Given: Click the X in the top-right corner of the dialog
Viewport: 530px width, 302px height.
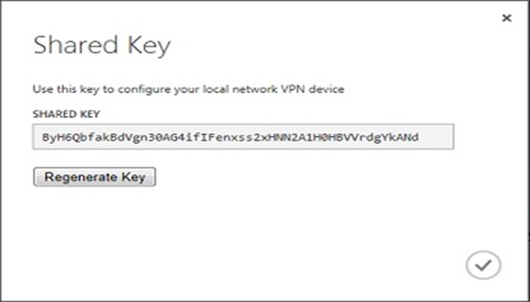Looking at the screenshot, I should (506, 18).
